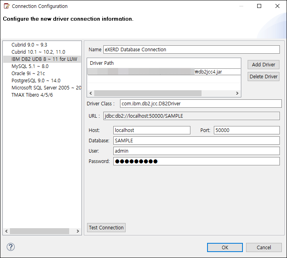This screenshot has height=258, width=287.
Task: Focus the Password field
Action: [196, 161]
